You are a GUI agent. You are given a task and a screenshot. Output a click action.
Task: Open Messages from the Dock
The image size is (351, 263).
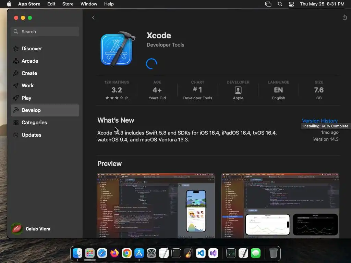[x=256, y=253]
